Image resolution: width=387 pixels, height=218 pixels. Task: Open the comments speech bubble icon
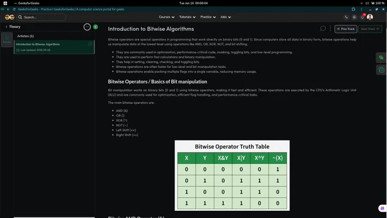click(x=323, y=28)
